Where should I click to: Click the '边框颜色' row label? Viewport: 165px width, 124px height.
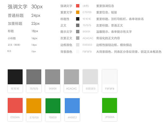click(66, 45)
